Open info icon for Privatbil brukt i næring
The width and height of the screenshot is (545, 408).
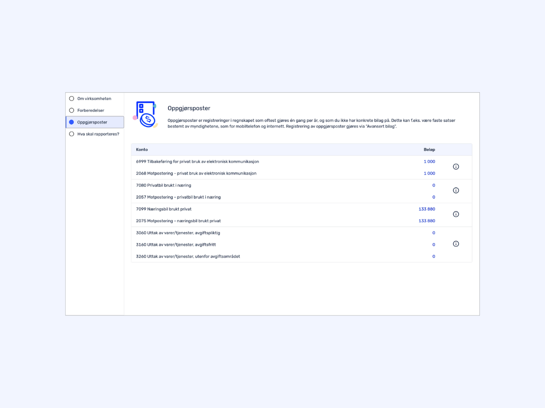(x=456, y=190)
